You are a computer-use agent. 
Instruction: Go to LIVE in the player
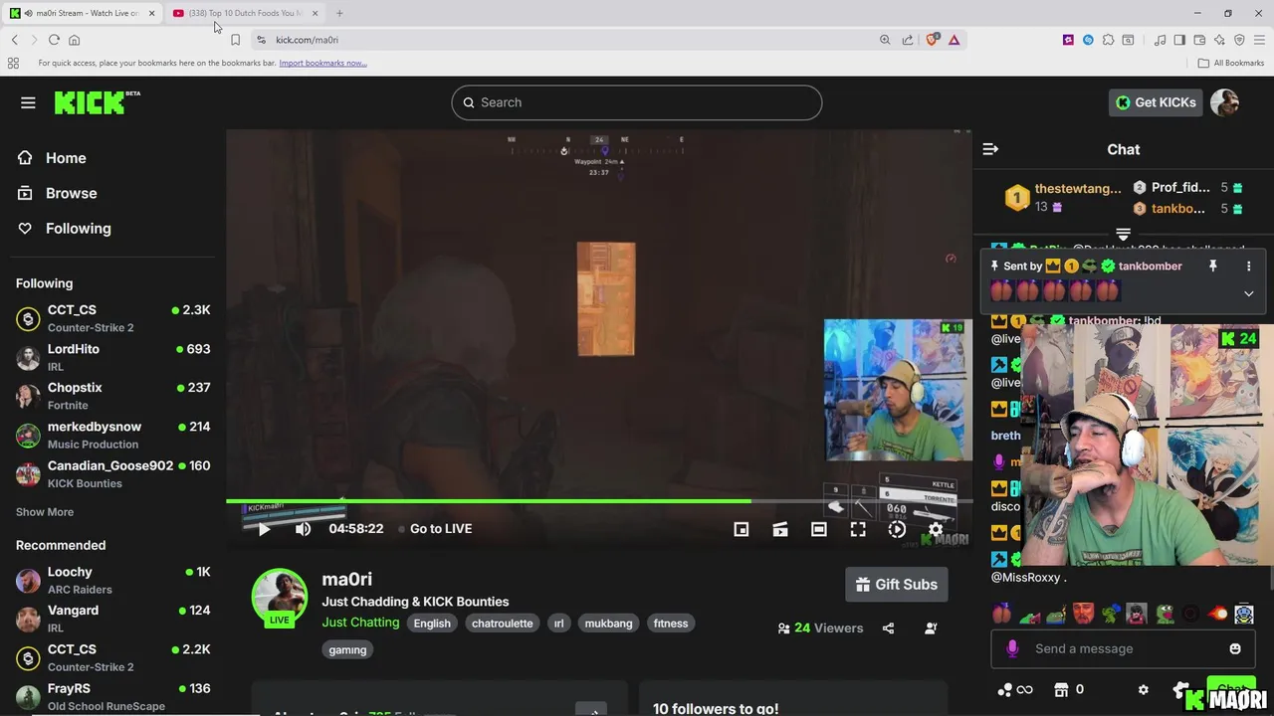click(x=435, y=529)
